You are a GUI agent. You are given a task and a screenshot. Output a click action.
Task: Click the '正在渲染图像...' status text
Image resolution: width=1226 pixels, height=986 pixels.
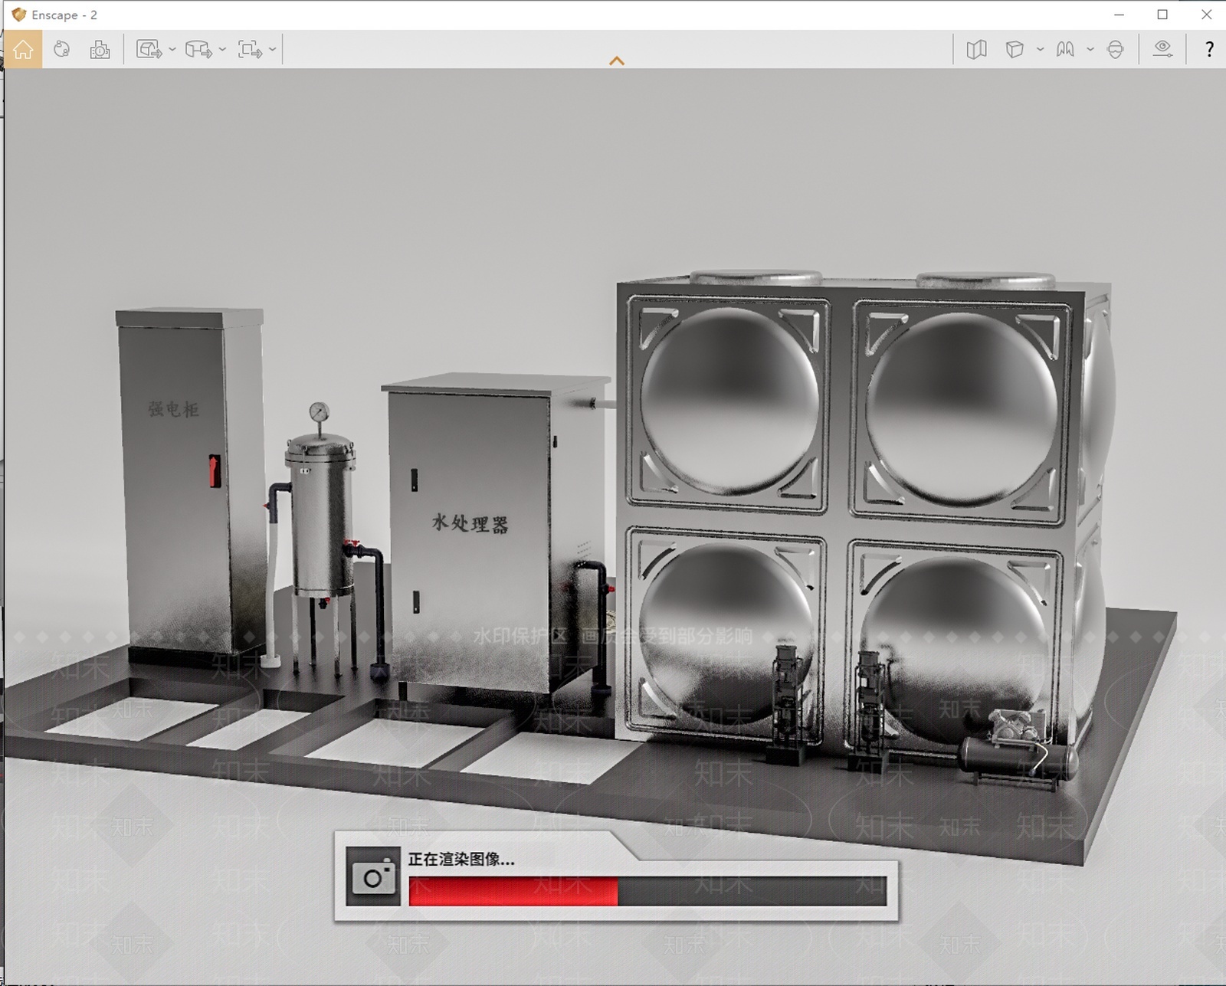tap(461, 859)
